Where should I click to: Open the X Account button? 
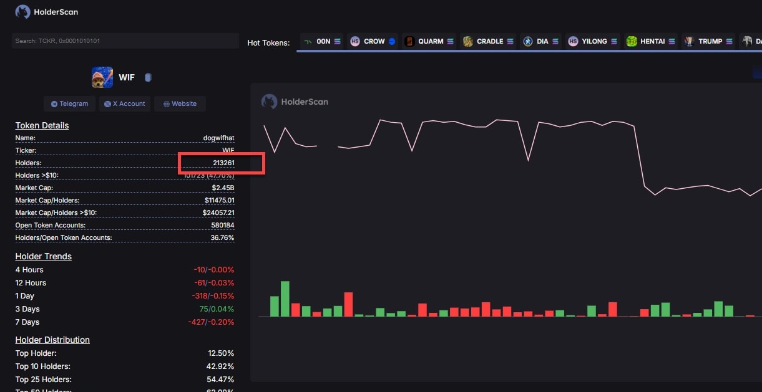click(125, 103)
